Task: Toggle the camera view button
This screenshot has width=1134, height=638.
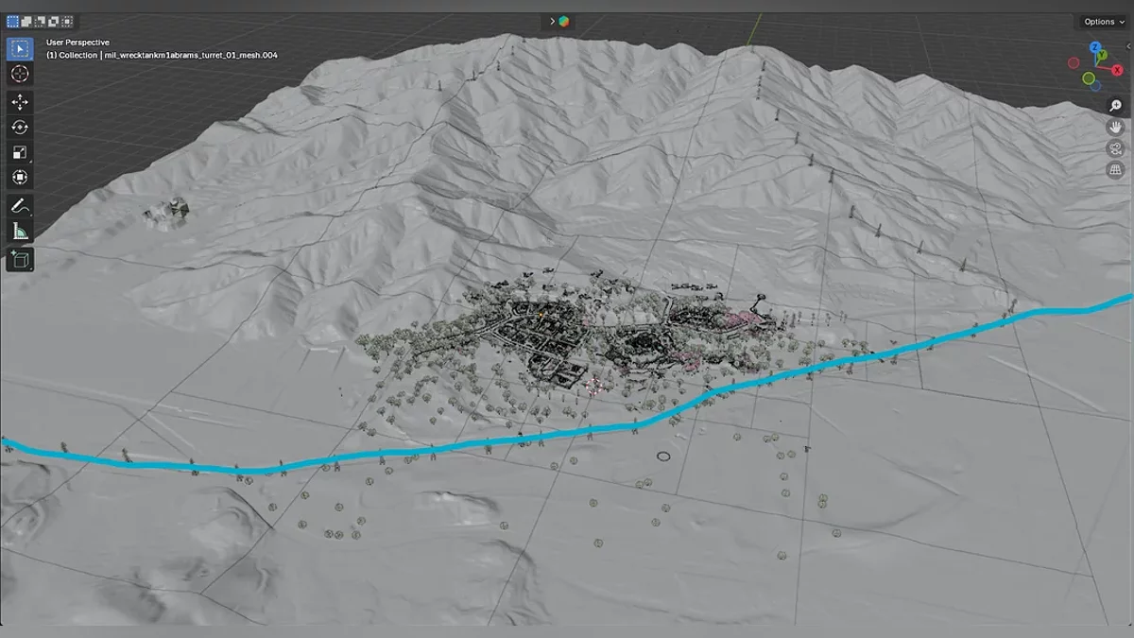Action: (x=1115, y=148)
